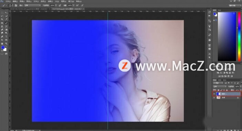Enable airbrush mode in options bar
The image size is (242, 131).
pyautogui.click(x=77, y=6)
